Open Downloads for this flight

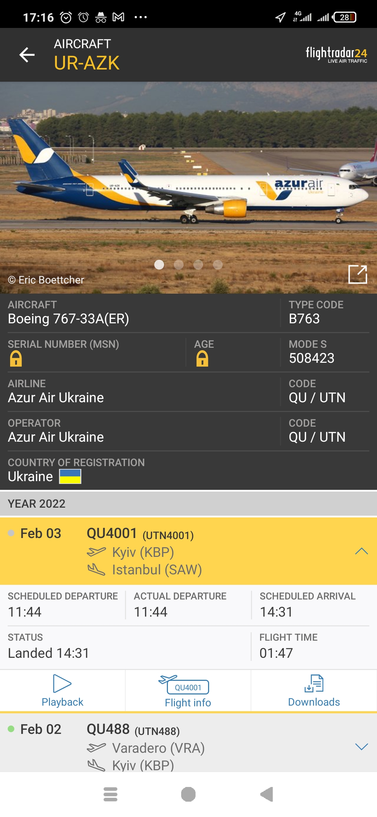click(x=314, y=691)
